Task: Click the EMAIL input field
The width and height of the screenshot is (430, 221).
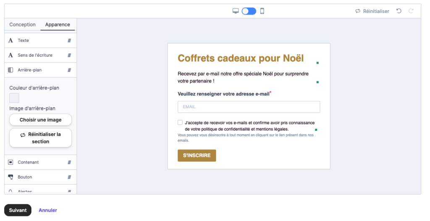Action: click(249, 107)
